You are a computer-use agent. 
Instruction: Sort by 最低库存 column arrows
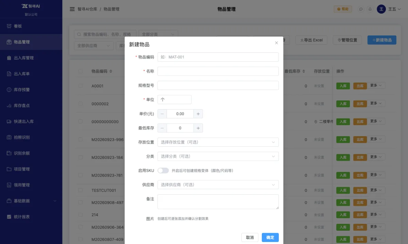[304, 71]
